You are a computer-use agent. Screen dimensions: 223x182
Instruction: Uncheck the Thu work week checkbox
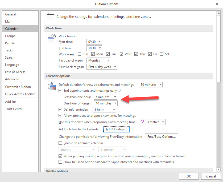(x=136, y=54)
